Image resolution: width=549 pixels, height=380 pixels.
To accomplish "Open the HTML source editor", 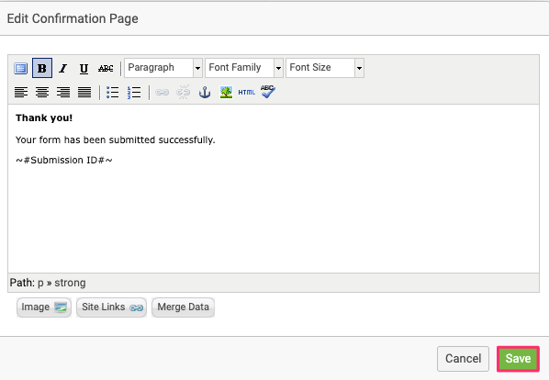I will 246,93.
